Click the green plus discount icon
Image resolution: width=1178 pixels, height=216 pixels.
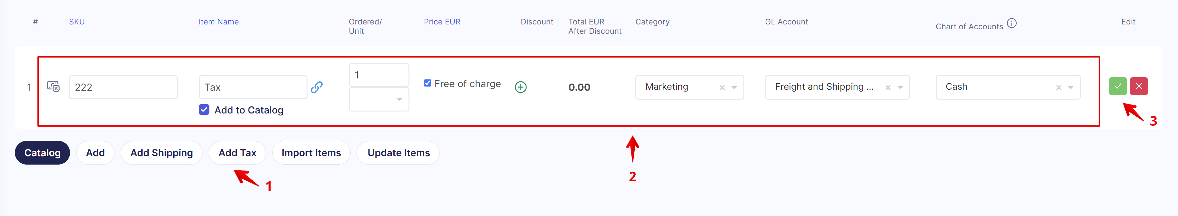[520, 87]
